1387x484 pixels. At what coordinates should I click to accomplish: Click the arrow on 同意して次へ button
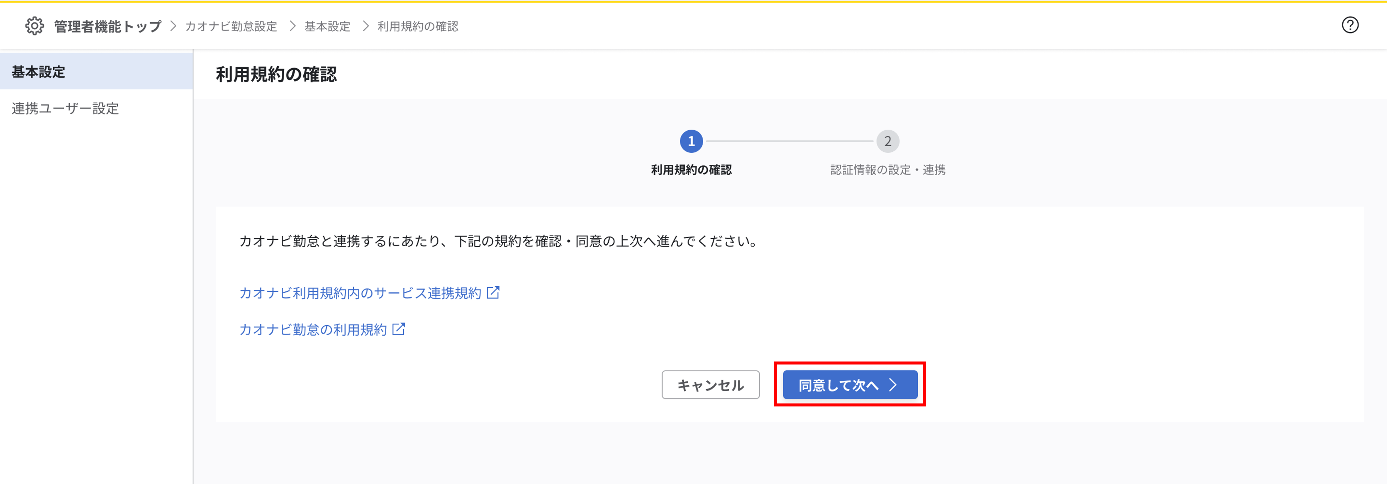coord(893,385)
